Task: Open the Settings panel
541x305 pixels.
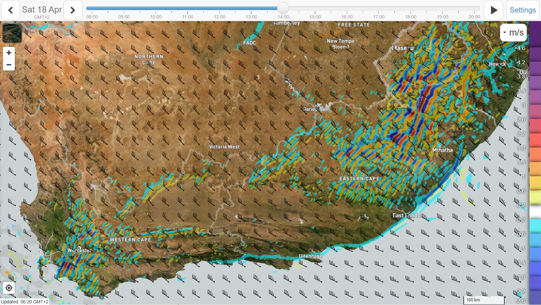Action: (x=523, y=10)
